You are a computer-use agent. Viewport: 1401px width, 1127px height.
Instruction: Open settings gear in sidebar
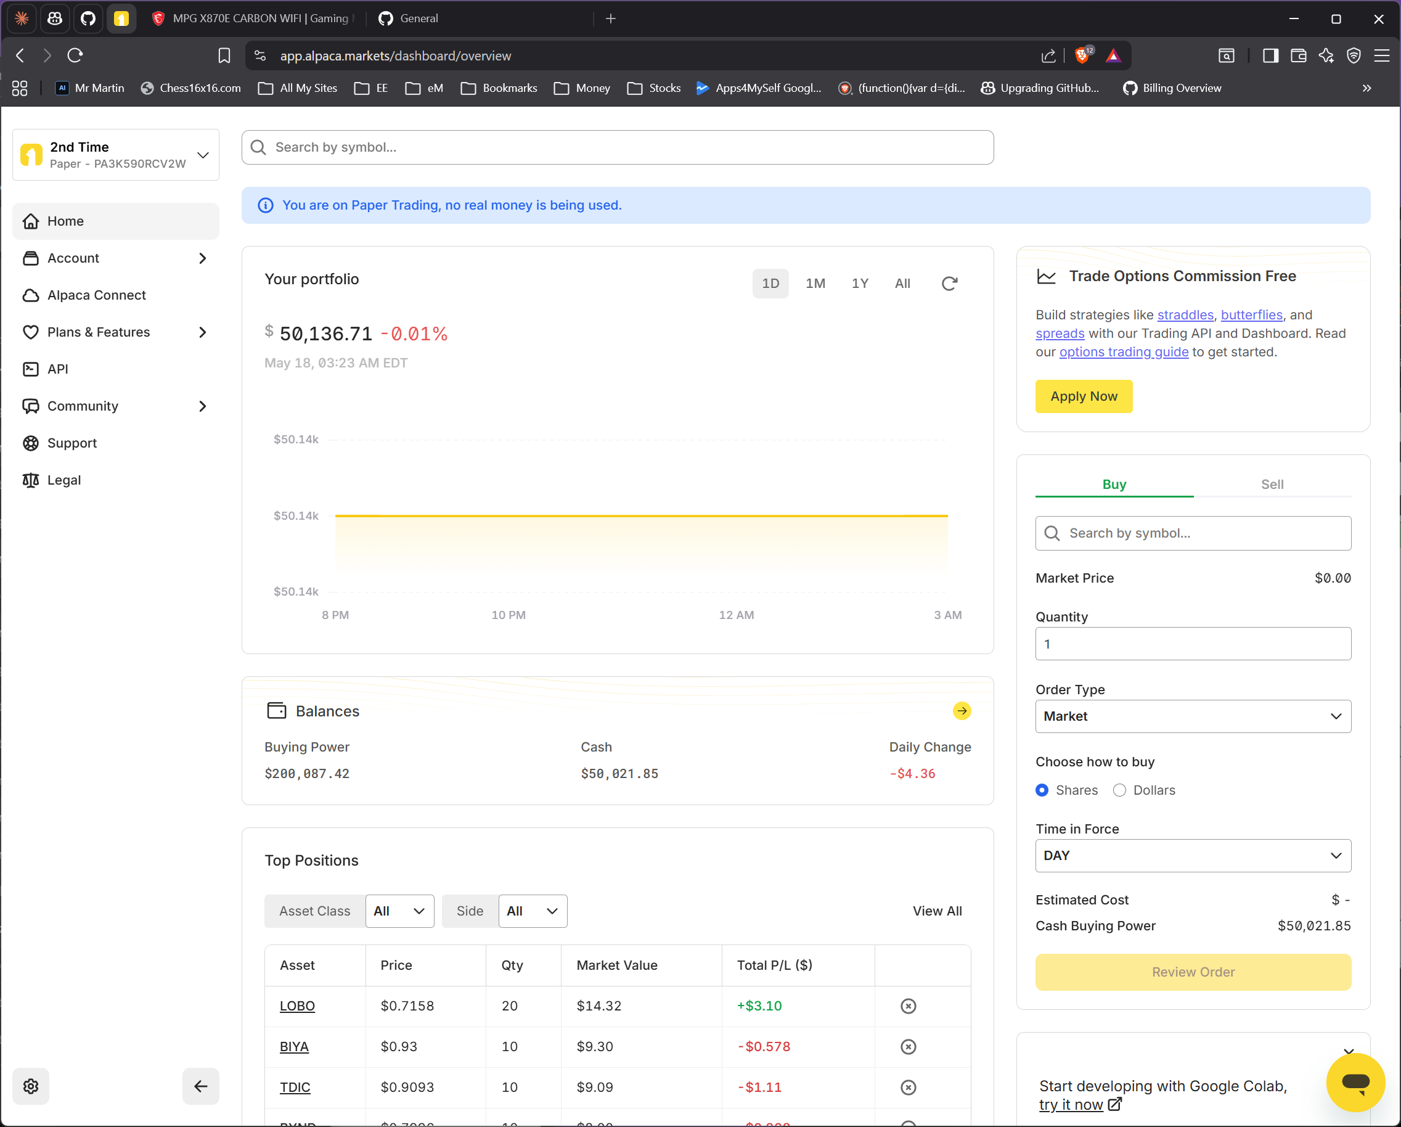click(31, 1086)
